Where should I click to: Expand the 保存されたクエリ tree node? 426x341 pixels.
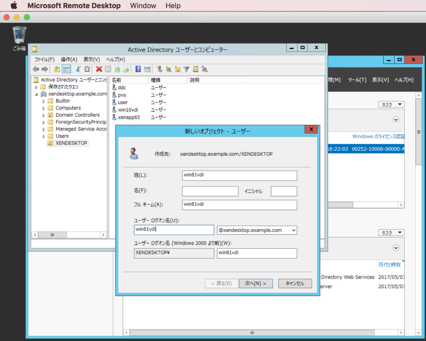pos(37,87)
